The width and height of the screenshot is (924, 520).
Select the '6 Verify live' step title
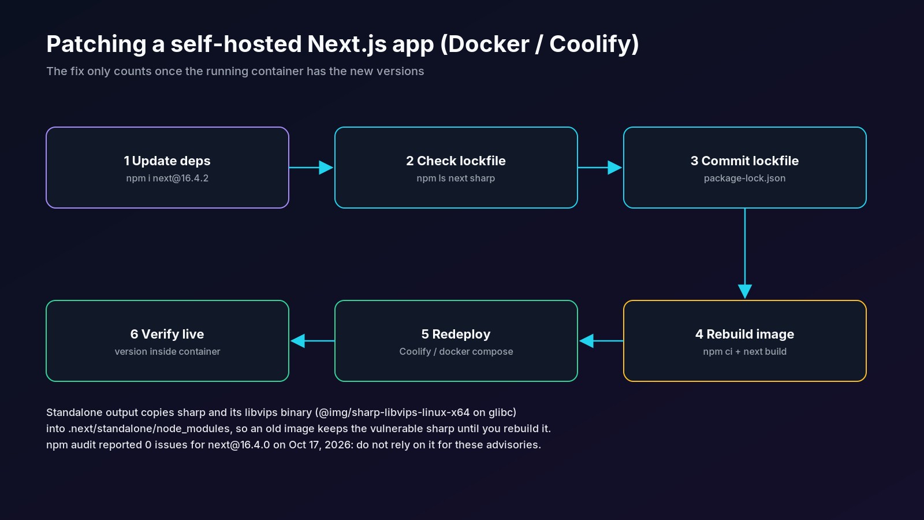click(167, 334)
